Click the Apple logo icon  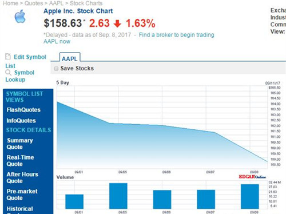[20, 17]
